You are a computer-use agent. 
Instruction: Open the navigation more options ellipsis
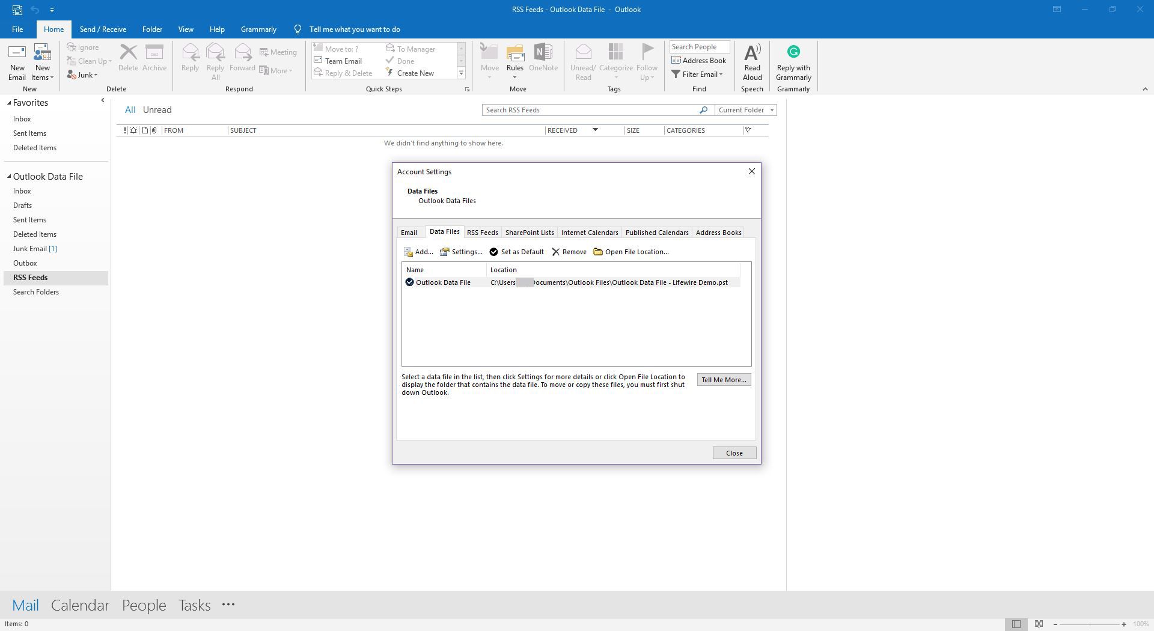coord(228,605)
